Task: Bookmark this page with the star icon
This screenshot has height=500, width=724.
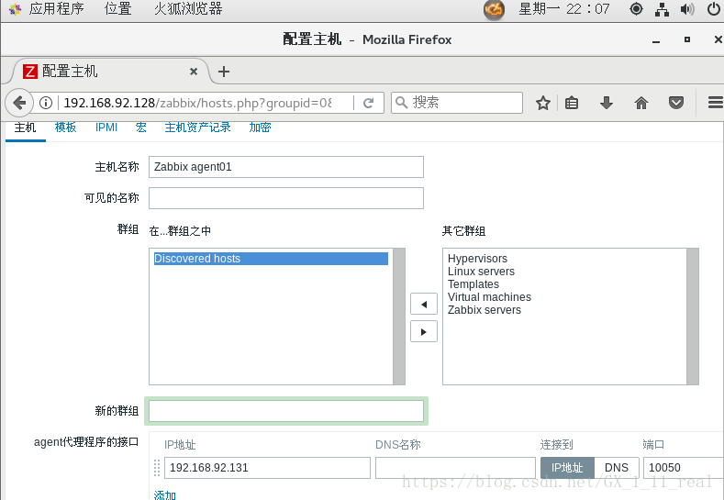Action: (543, 103)
